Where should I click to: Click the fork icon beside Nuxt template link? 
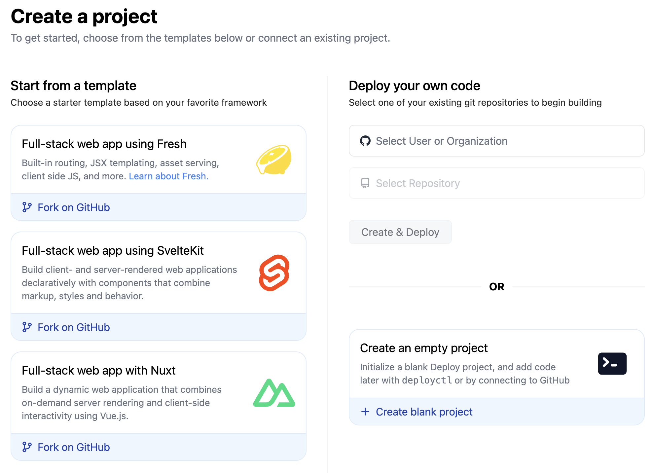pyautogui.click(x=27, y=447)
